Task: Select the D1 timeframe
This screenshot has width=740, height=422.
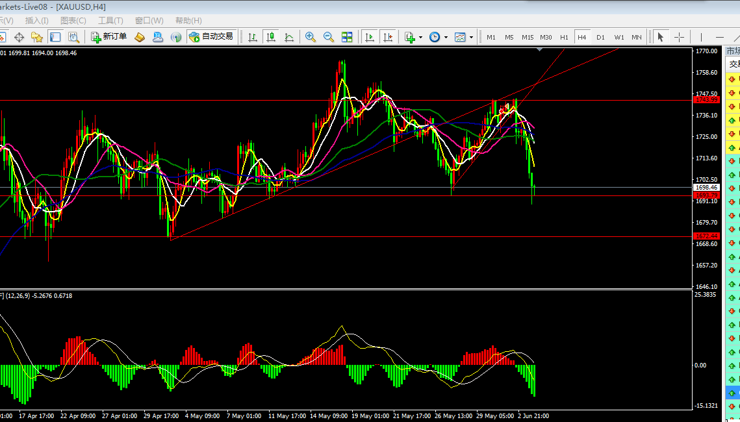Action: click(x=600, y=37)
